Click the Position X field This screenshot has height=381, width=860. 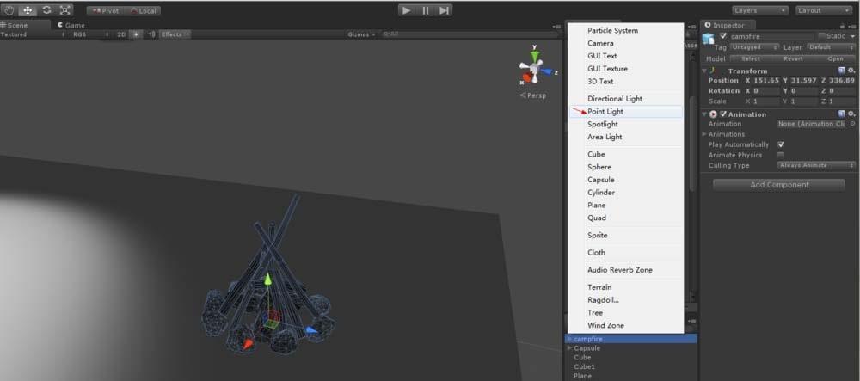tap(767, 81)
